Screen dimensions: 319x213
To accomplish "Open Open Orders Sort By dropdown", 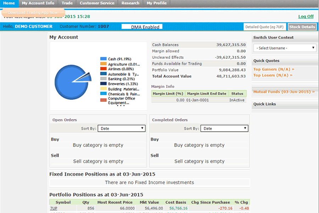I will coord(122,128).
